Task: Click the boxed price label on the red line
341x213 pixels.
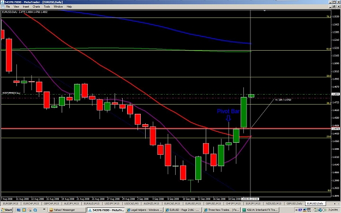Action: pyautogui.click(x=336, y=129)
